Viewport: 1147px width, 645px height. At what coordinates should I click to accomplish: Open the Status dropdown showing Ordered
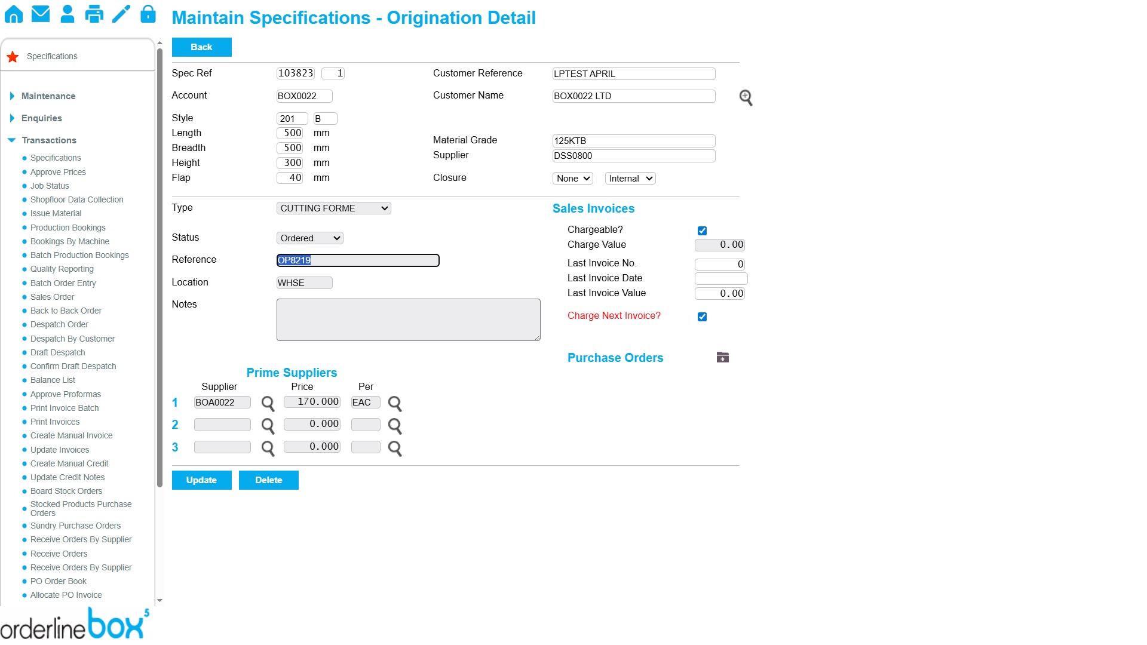(x=309, y=238)
